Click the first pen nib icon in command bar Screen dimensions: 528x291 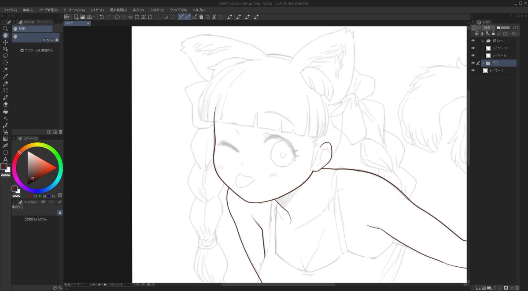click(230, 17)
